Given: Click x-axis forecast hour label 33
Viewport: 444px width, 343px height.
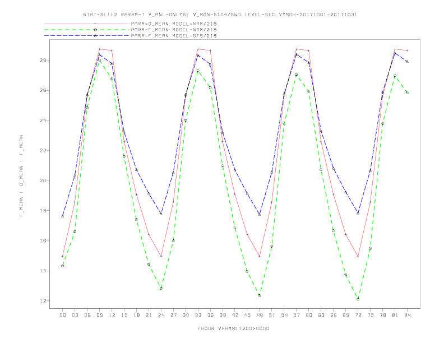Looking at the screenshot, I should pos(198,315).
